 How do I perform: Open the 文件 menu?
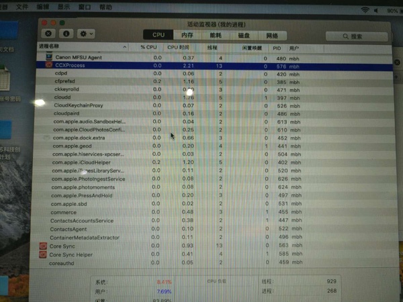coord(22,7)
